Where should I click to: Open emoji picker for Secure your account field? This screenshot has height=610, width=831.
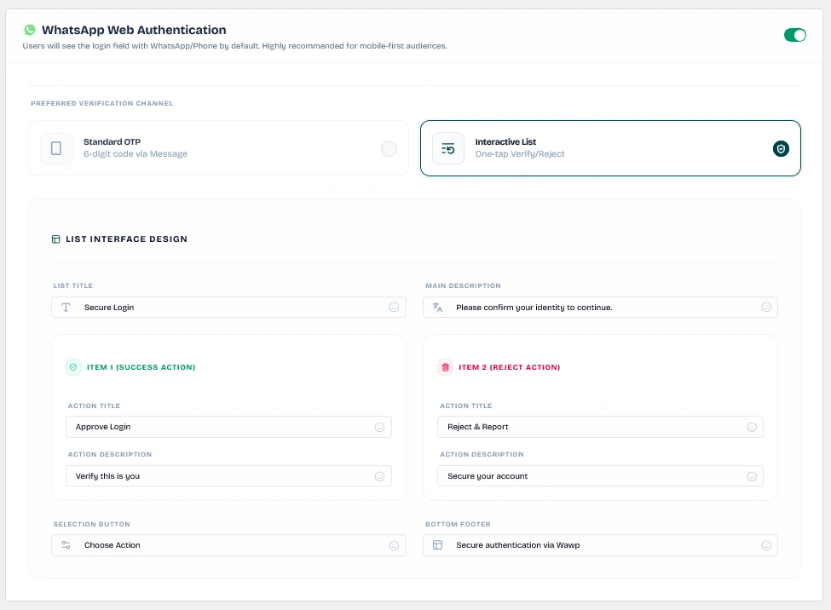[752, 476]
